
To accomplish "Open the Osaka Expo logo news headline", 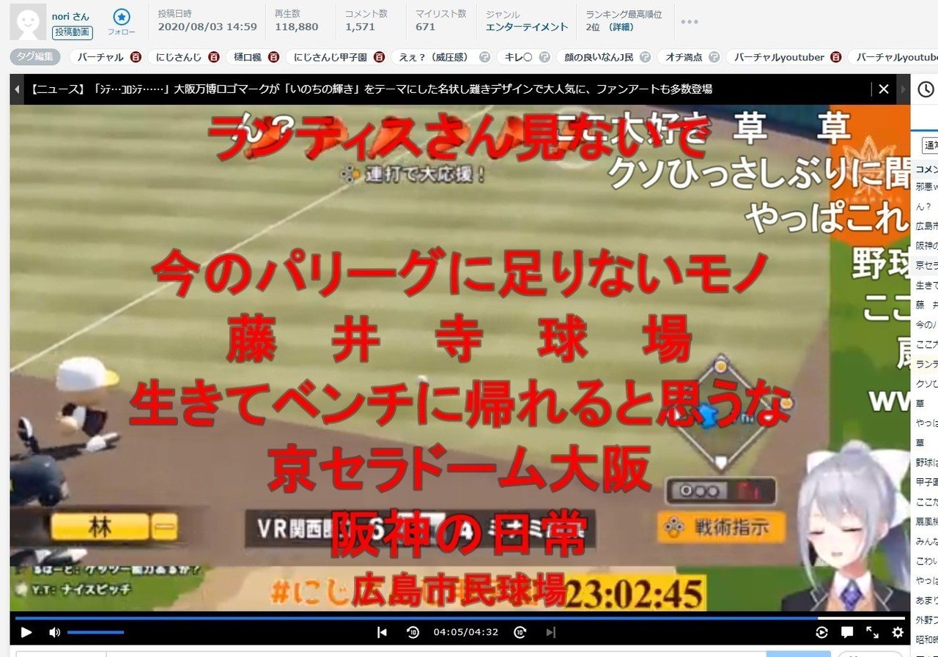I will pos(372,89).
